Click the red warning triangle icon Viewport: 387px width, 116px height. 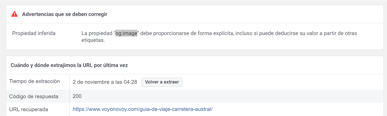pos(14,14)
